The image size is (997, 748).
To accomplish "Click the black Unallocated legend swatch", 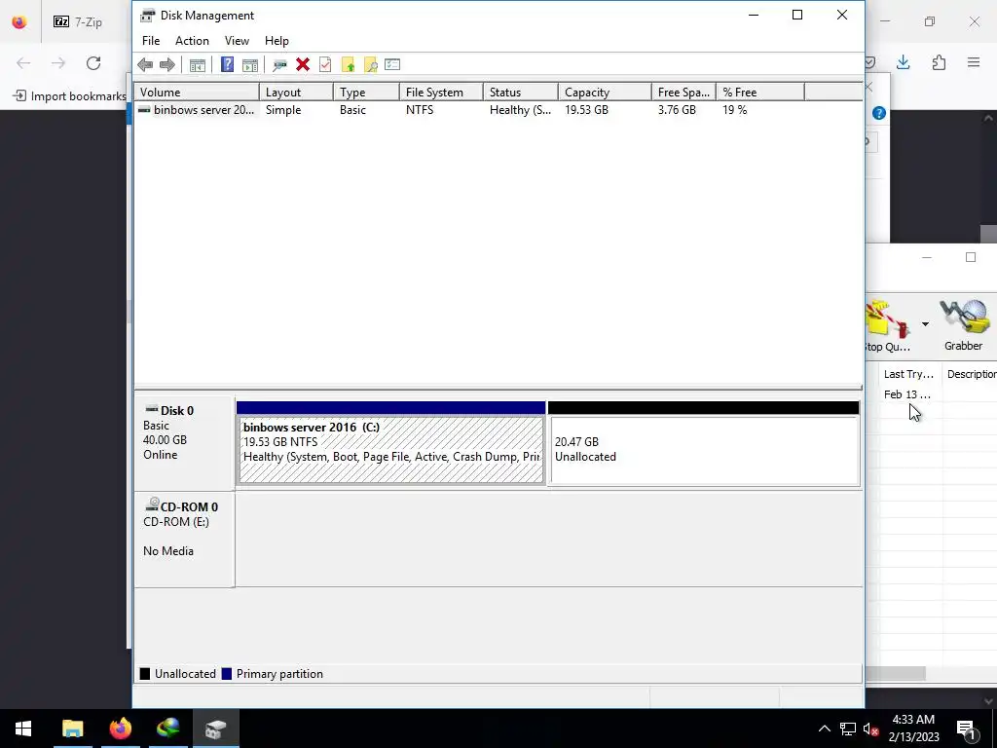I will coord(145,674).
